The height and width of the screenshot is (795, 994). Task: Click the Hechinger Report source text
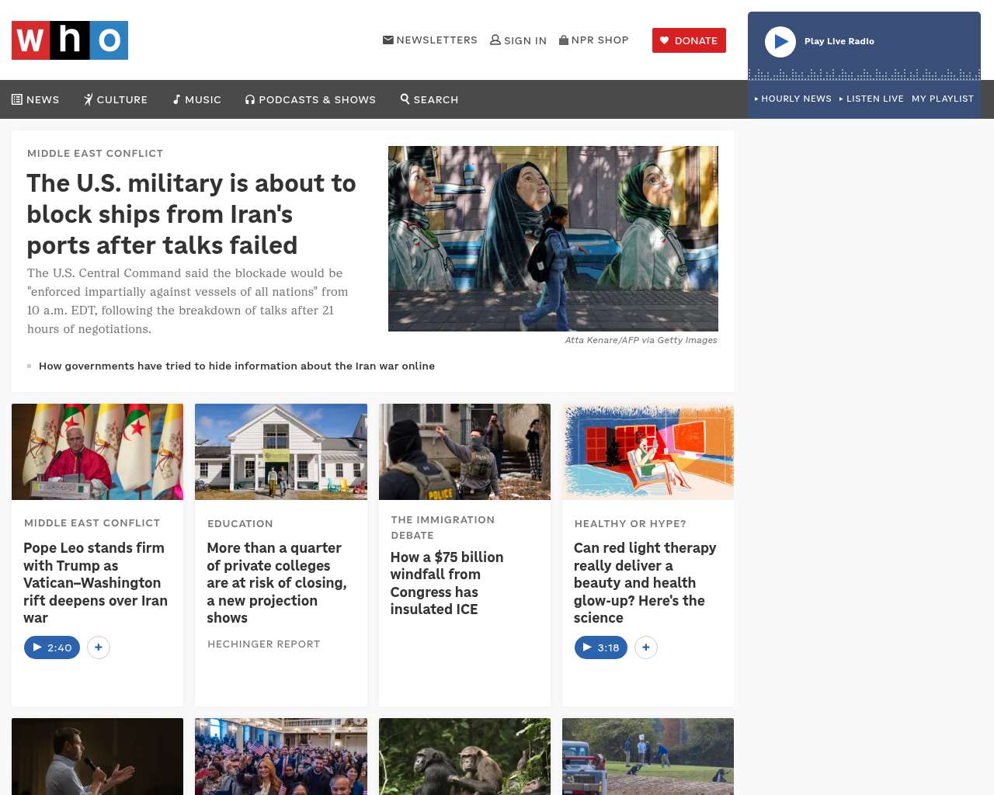pos(264,644)
